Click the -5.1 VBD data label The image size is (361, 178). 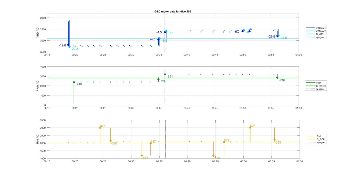click(171, 33)
